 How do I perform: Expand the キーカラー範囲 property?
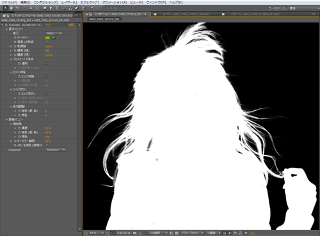[x=11, y=141]
